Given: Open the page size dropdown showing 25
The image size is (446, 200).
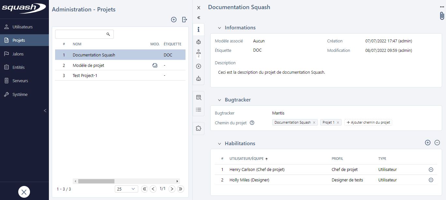Looking at the screenshot, I should pos(126,189).
